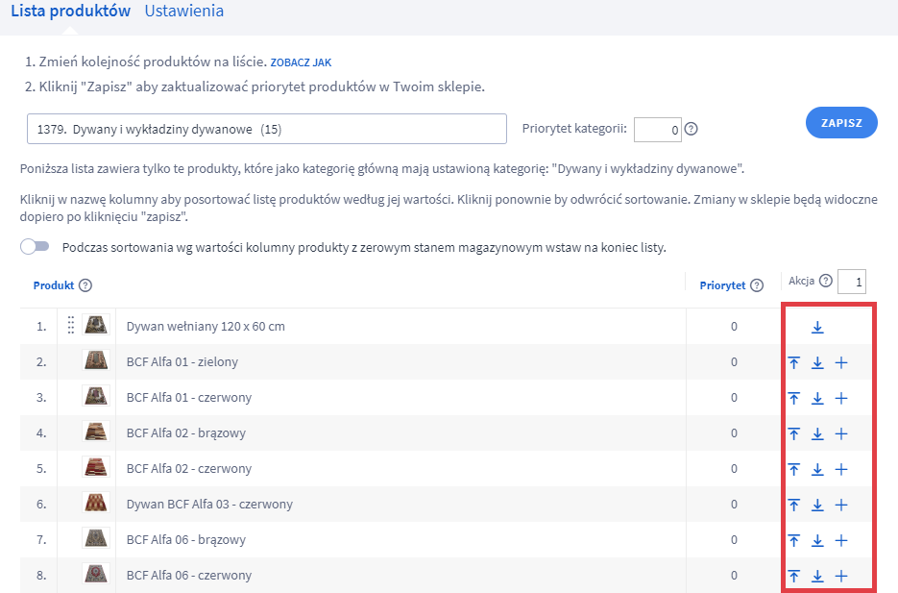Open help icon next to 'Priorytet' column header
Image resolution: width=898 pixels, height=593 pixels.
click(757, 285)
